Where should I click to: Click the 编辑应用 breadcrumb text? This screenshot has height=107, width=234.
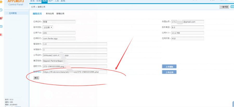click(x=41, y=7)
